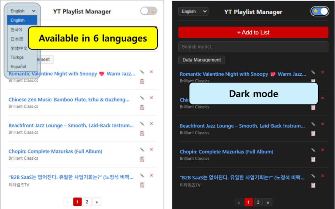This screenshot has height=209, width=335.
Task: Turn off dark mode switch in dark panel
Action: tap(320, 11)
